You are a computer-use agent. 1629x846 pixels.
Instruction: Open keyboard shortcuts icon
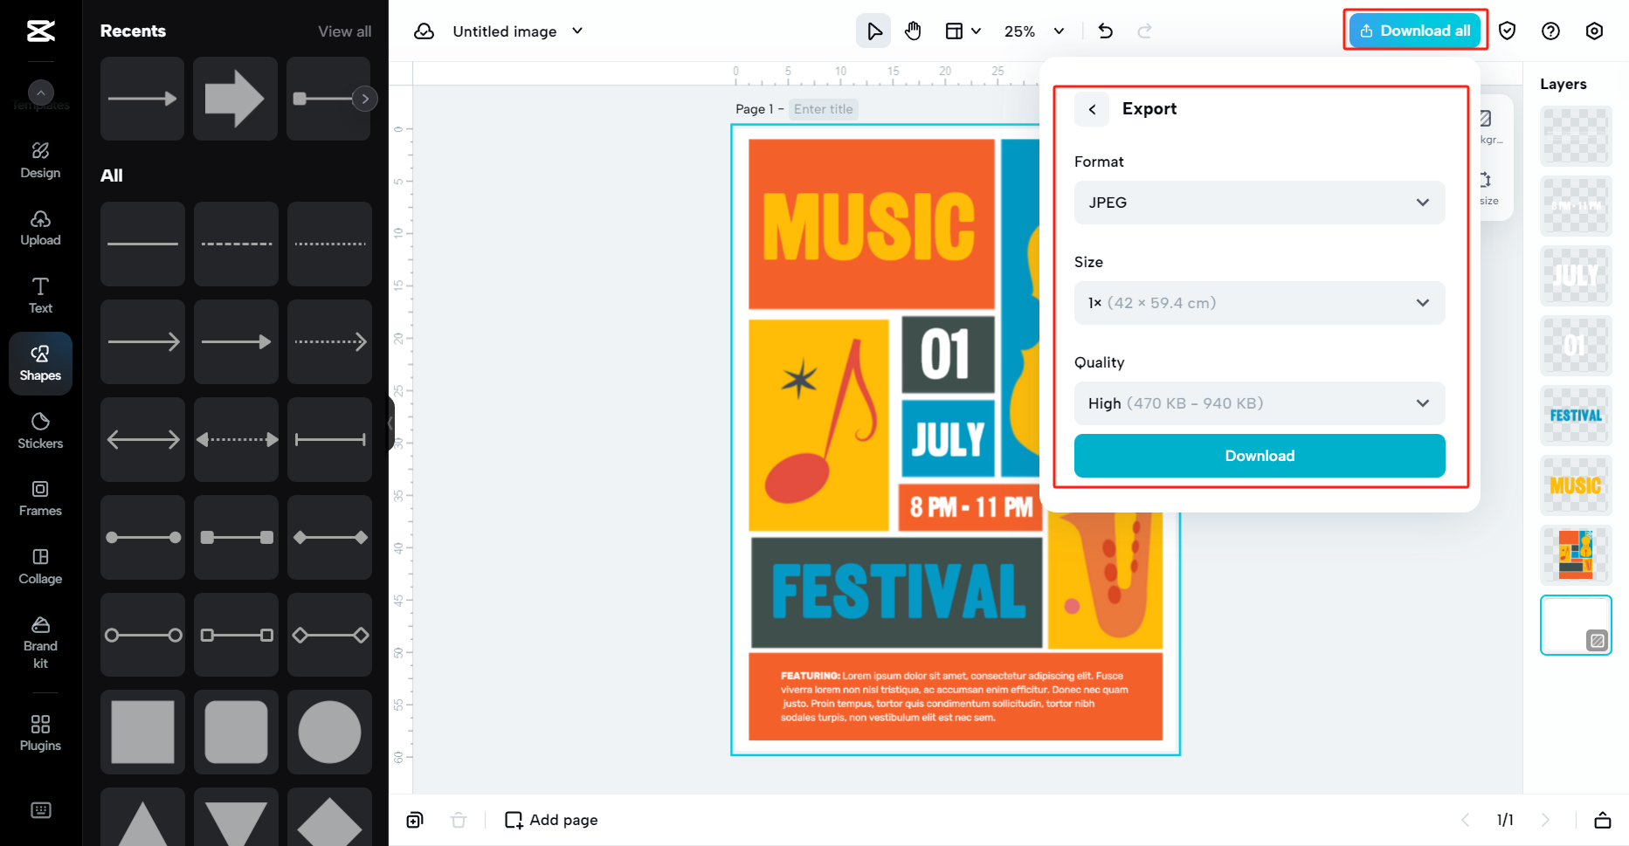[41, 810]
